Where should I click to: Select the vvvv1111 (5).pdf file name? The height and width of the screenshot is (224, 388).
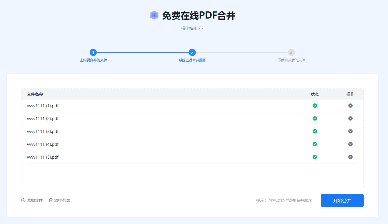click(x=43, y=157)
